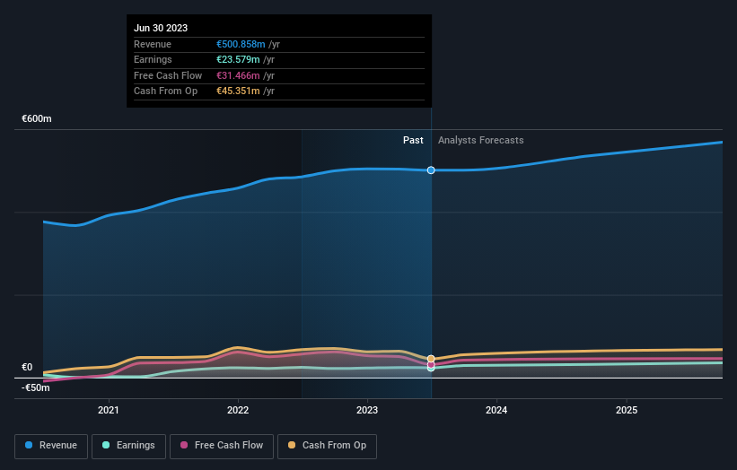Click the €0 y-axis label
The image size is (737, 470).
27,367
